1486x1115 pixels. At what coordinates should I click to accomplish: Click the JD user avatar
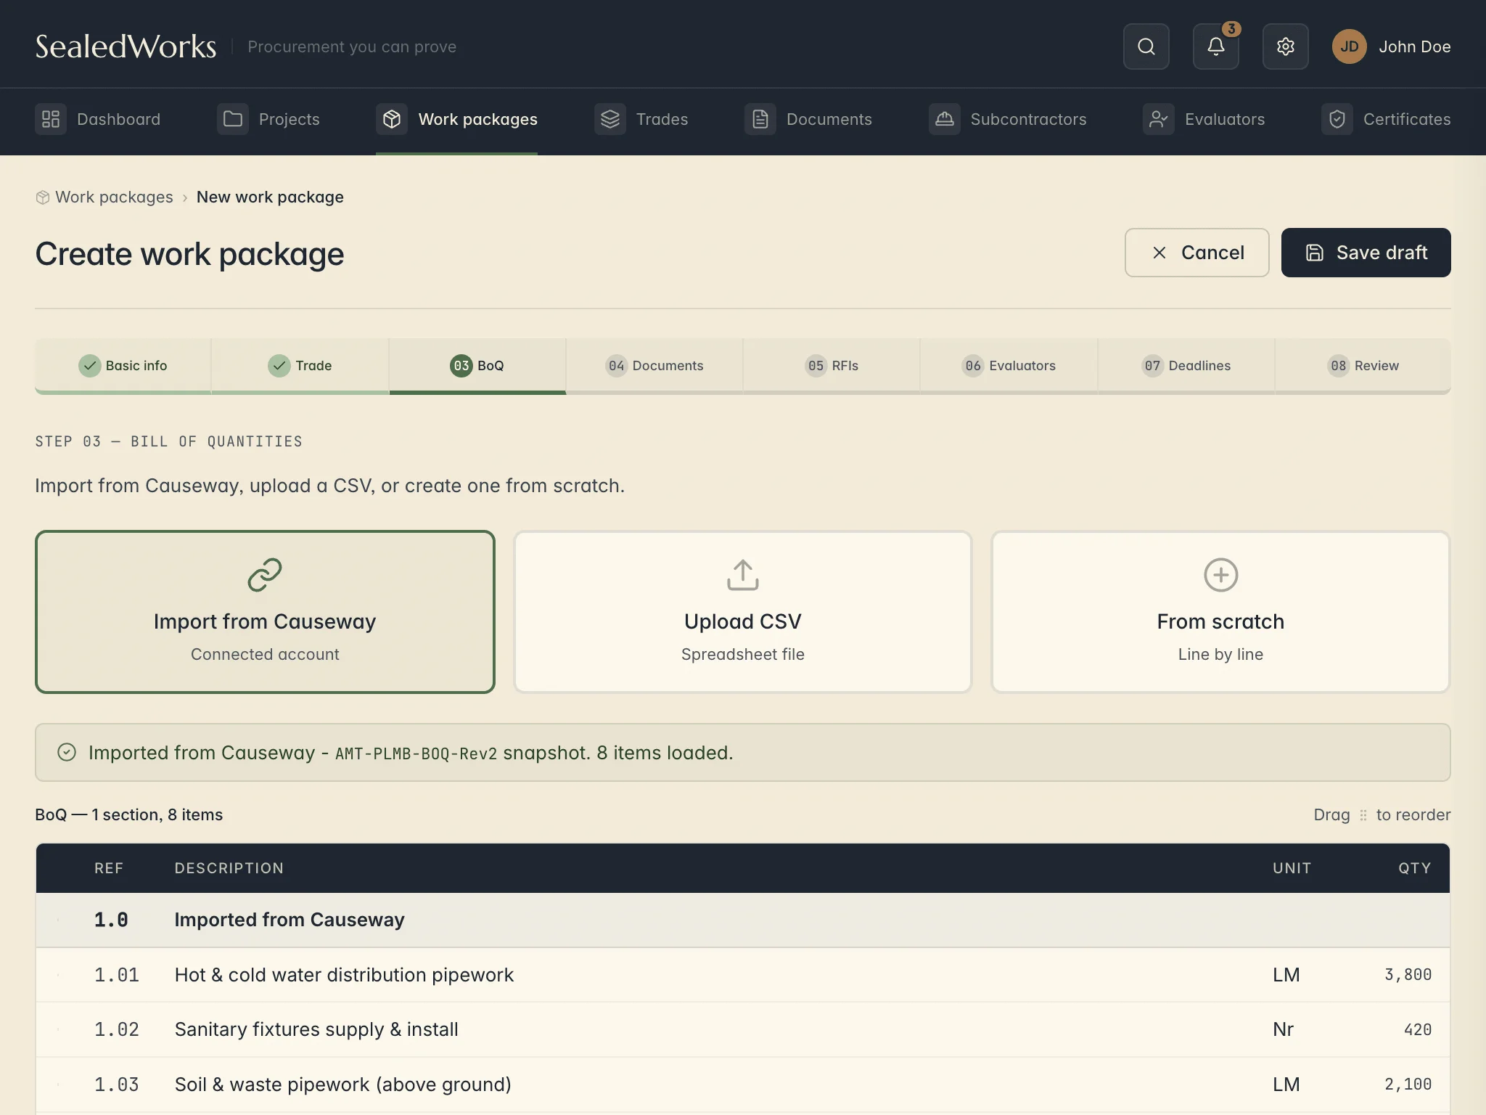click(1349, 46)
